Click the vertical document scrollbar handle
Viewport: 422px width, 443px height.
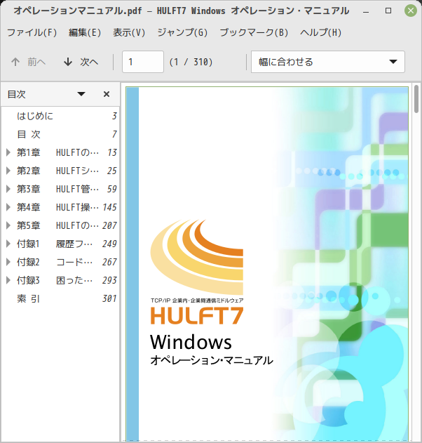(416, 99)
